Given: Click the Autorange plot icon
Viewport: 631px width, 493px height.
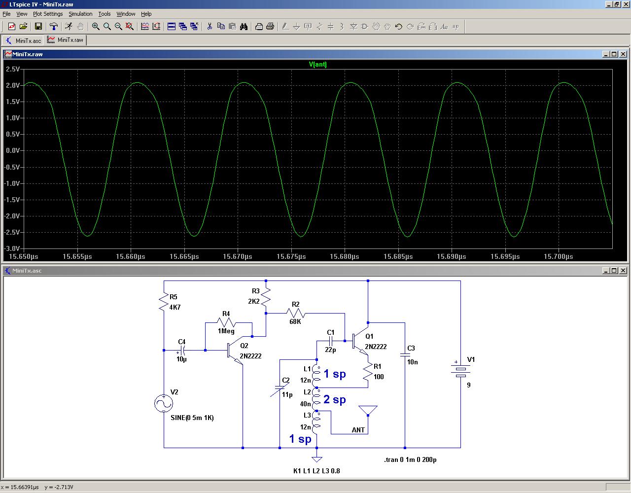Looking at the screenshot, I should (156, 27).
